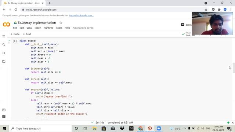Open the Terminal icon in sidebar
The height and width of the screenshot is (132, 235).
click(x=4, y=117)
